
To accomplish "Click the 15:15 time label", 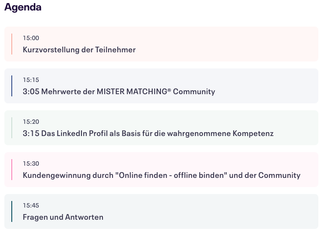I will click(31, 80).
